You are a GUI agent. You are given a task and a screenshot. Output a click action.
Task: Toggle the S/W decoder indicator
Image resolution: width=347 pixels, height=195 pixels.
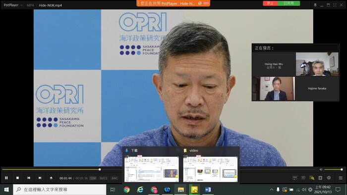pos(93,178)
